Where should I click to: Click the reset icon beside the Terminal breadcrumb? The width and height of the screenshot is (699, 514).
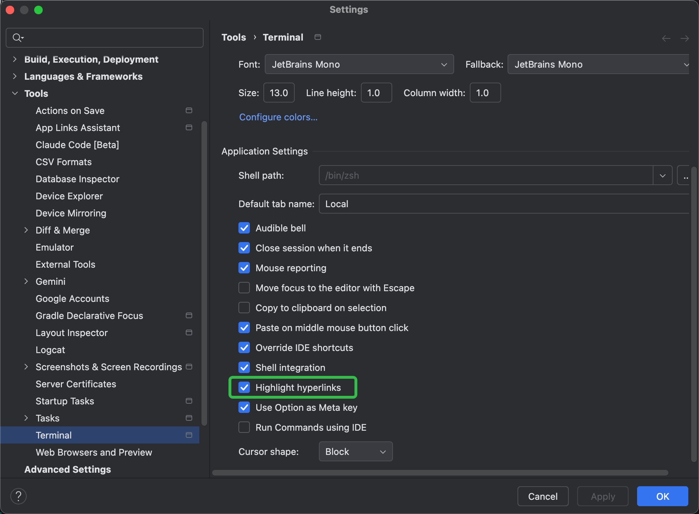(x=317, y=37)
